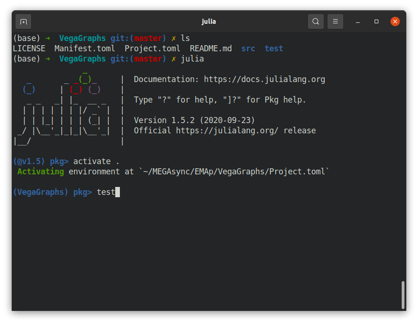Open a new terminal tab
This screenshot has height=324, width=418.
pos(23,21)
